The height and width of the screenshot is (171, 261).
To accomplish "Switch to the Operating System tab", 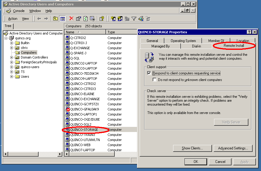I will pyautogui.click(x=183, y=40).
